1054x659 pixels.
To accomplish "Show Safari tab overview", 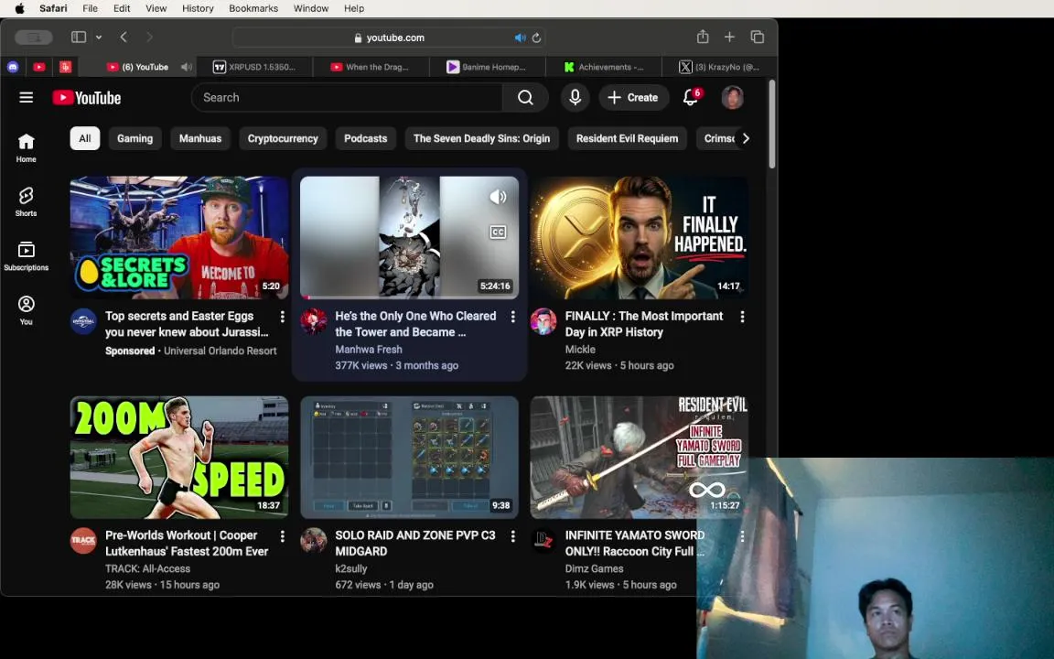I will click(757, 37).
